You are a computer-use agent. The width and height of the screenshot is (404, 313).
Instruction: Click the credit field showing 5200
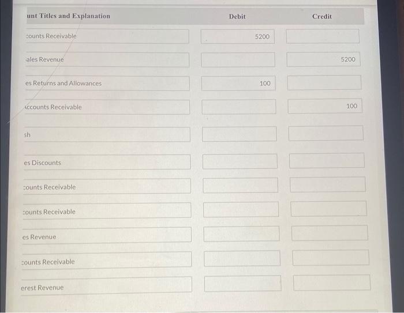(x=323, y=59)
